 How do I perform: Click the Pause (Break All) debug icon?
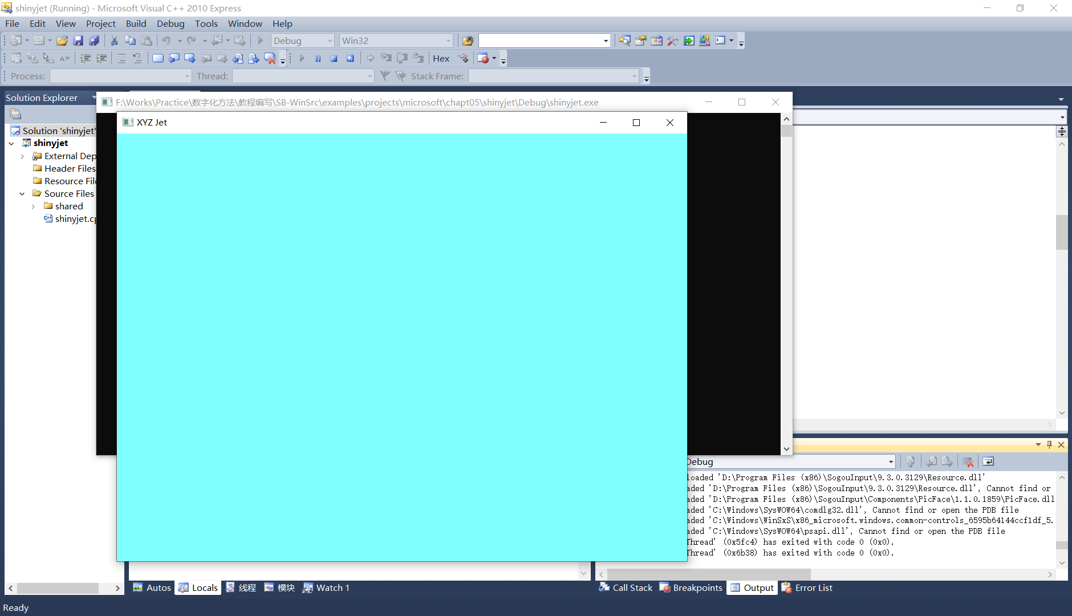click(x=318, y=58)
